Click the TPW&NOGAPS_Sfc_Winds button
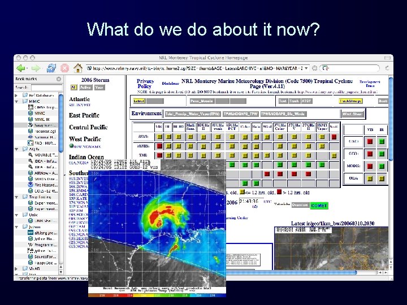 (x=284, y=114)
